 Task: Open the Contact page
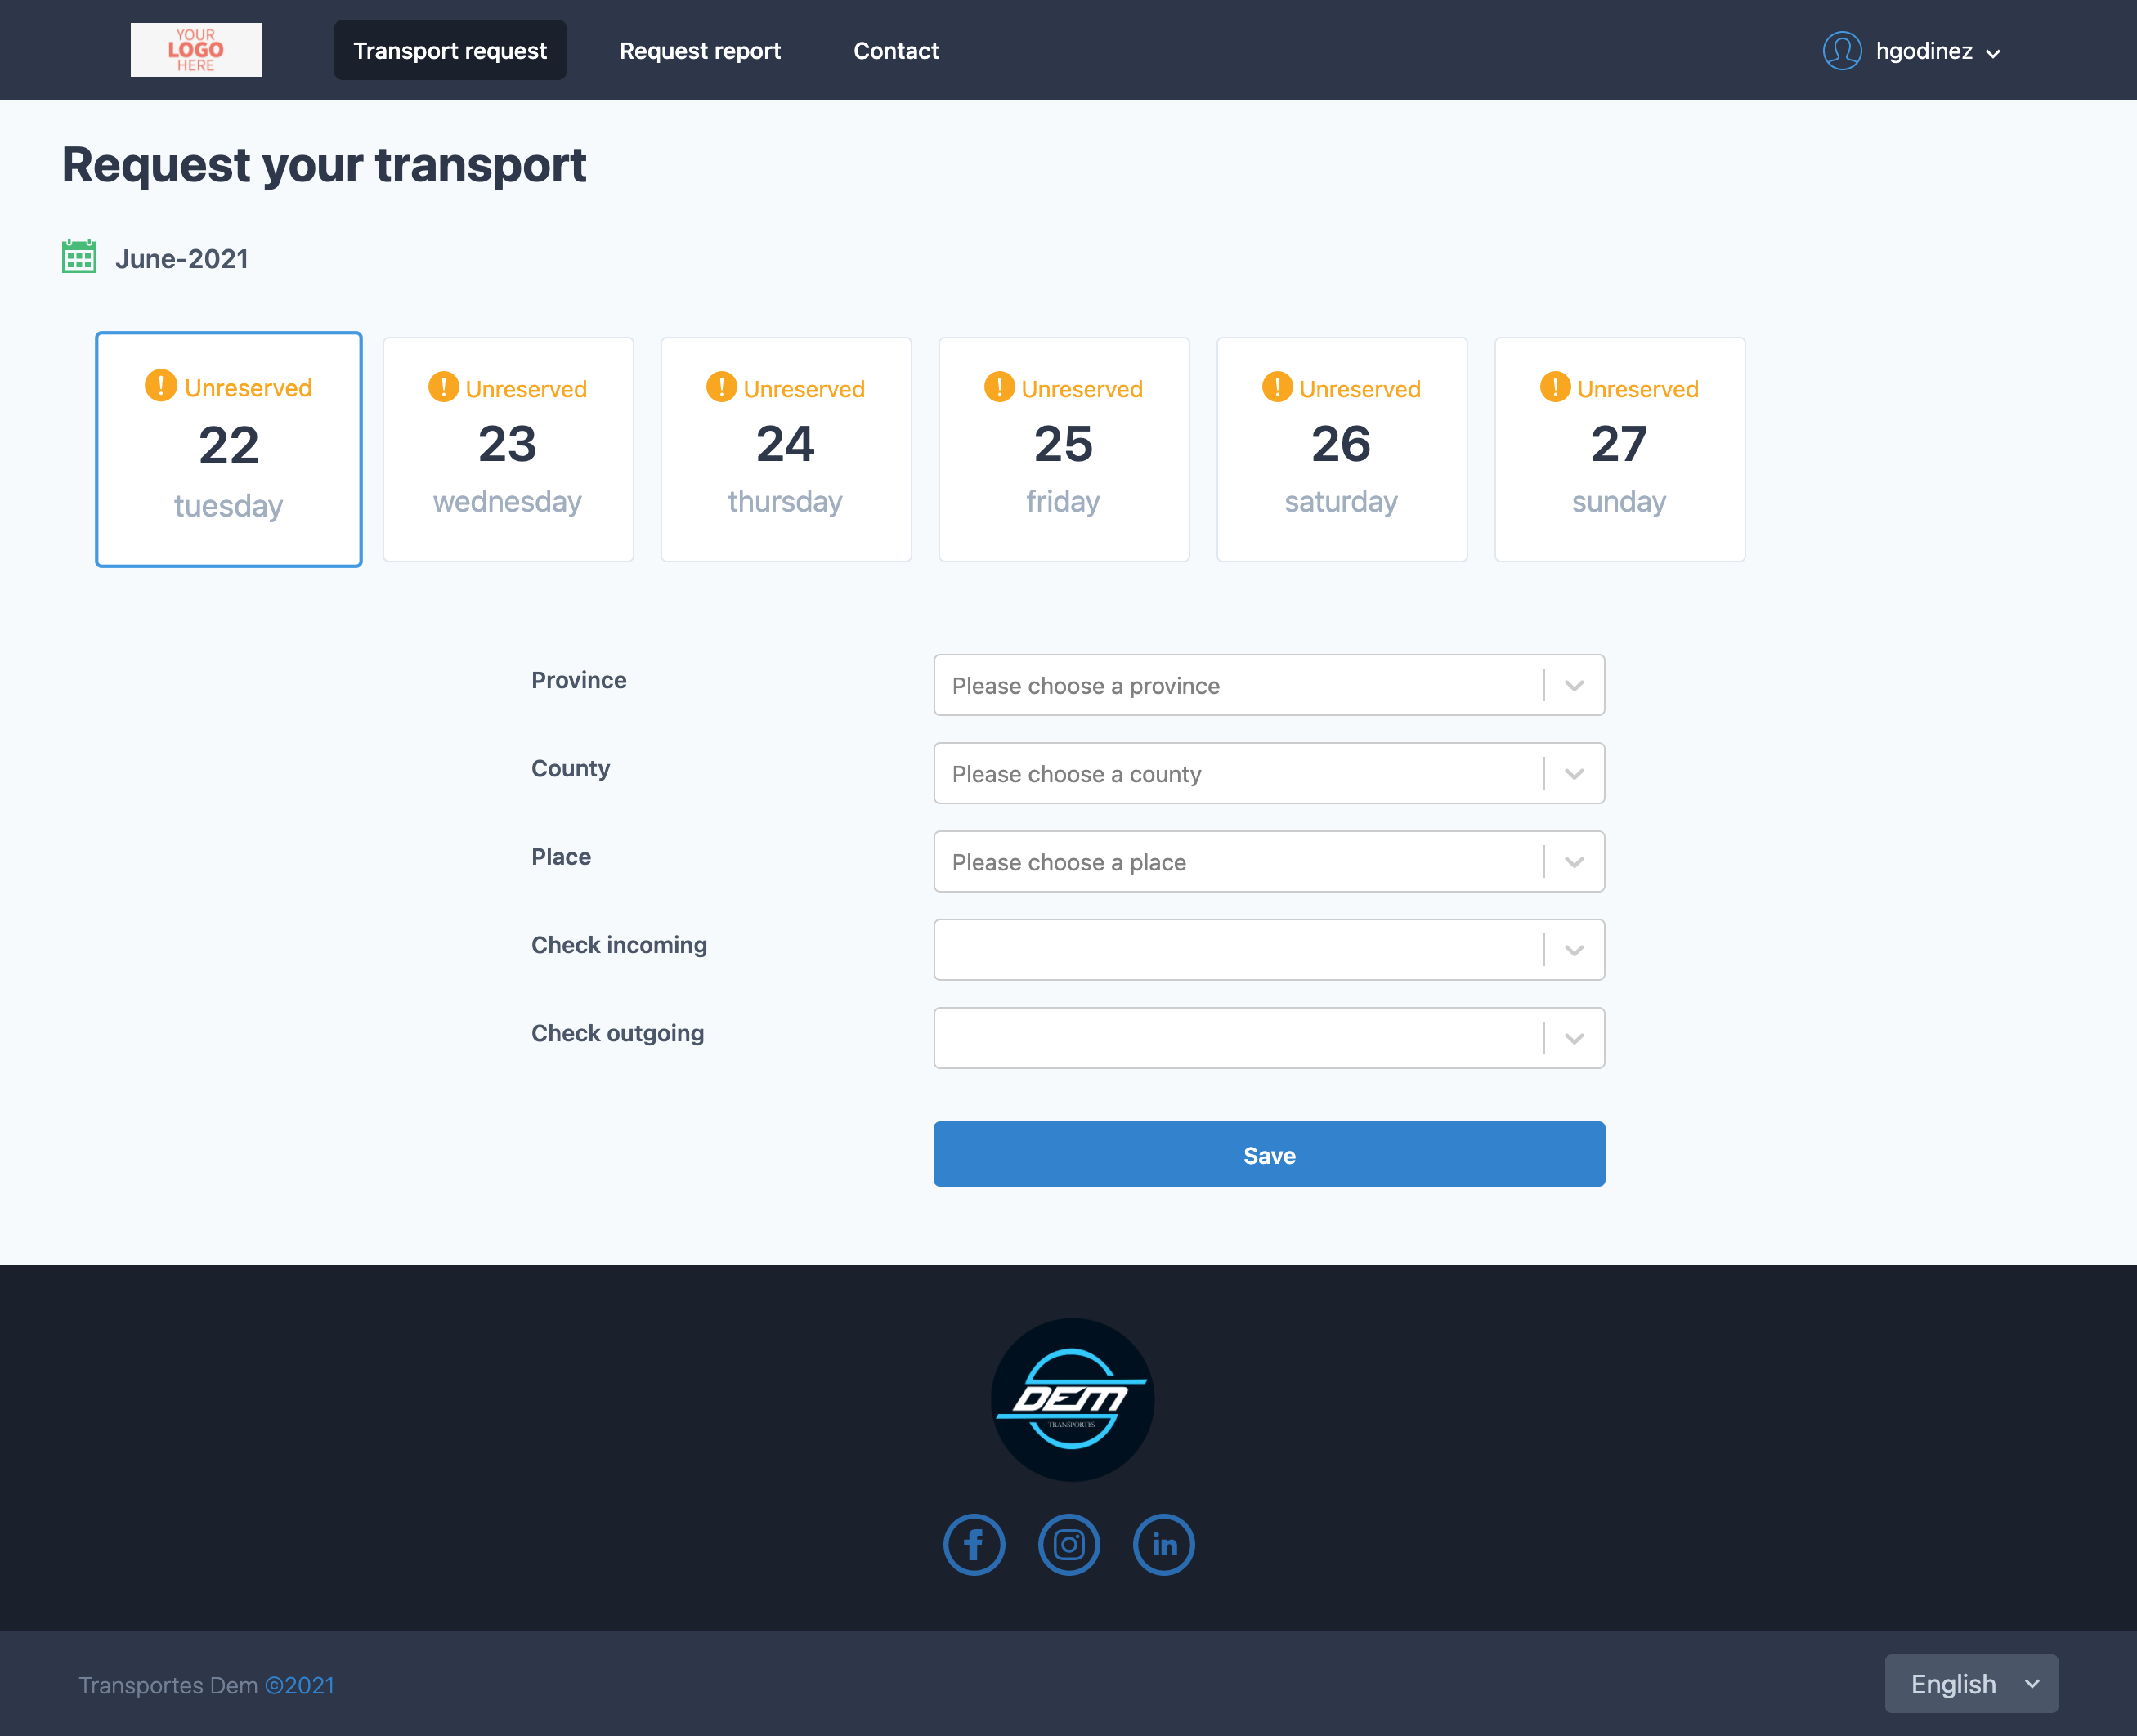click(x=895, y=50)
